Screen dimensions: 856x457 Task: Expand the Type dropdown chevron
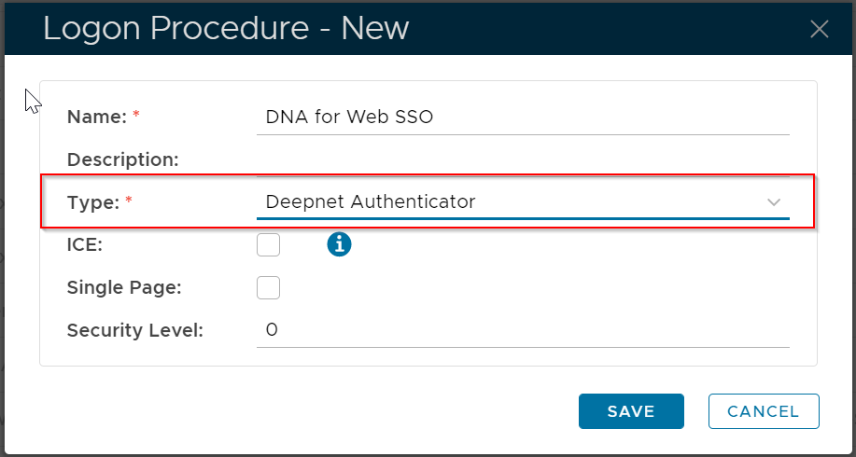click(773, 201)
